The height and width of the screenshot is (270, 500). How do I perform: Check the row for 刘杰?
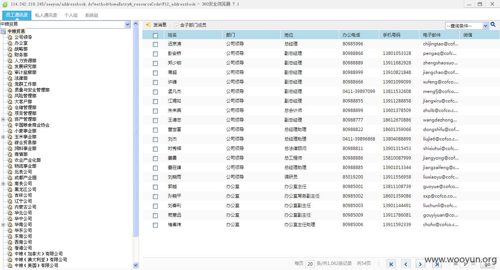[x=155, y=139]
